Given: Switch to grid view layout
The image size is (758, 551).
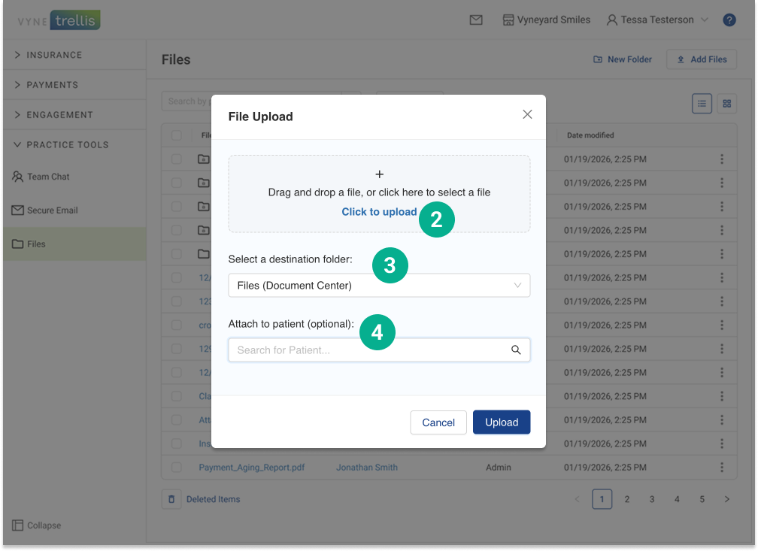Looking at the screenshot, I should 727,104.
